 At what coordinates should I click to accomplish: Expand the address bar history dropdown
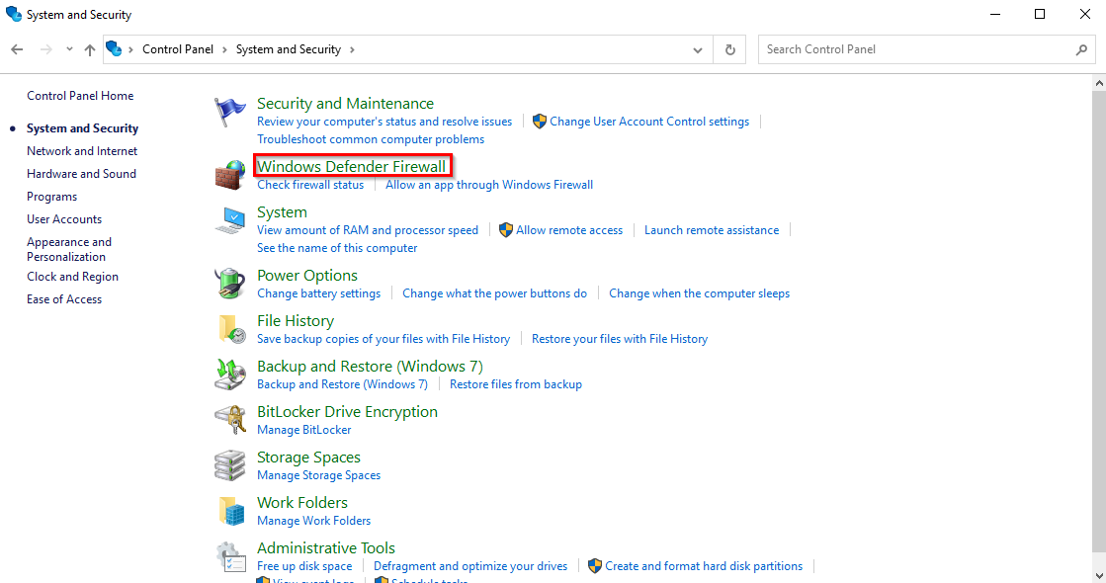pyautogui.click(x=698, y=50)
